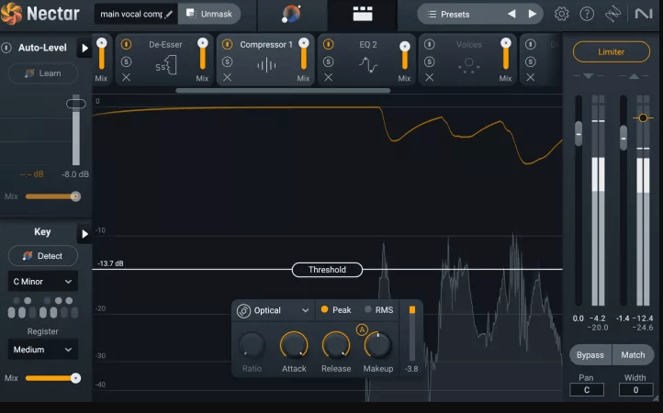
Task: Expand the Auto-Level panel arrow
Action: tap(84, 49)
